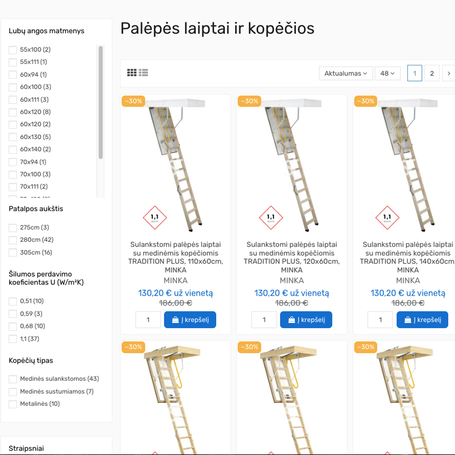455x455 pixels.
Task: Switch to list view layout icon
Action: pos(143,73)
